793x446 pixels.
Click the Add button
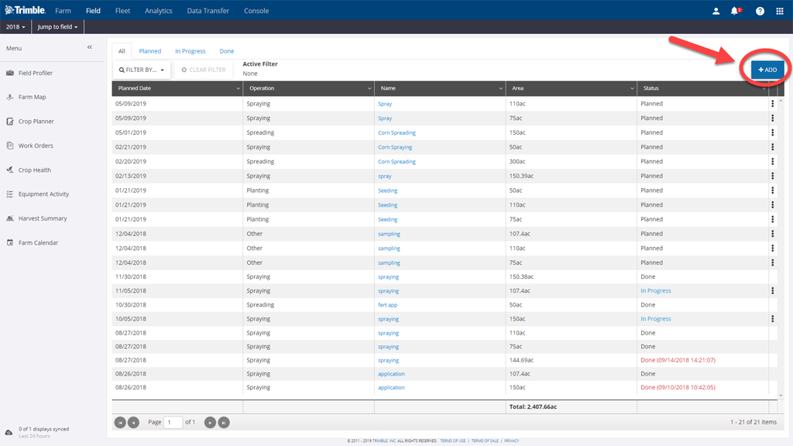[767, 70]
